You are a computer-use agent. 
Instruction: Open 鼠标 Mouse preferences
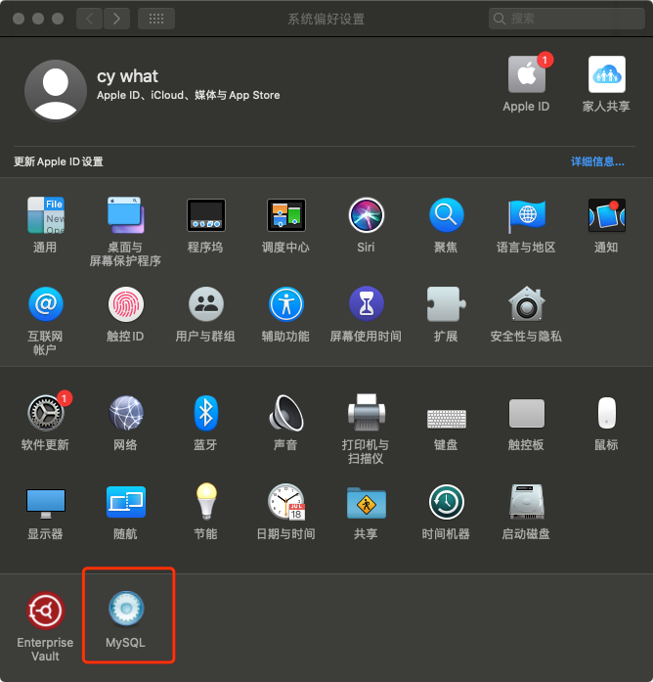point(606,413)
